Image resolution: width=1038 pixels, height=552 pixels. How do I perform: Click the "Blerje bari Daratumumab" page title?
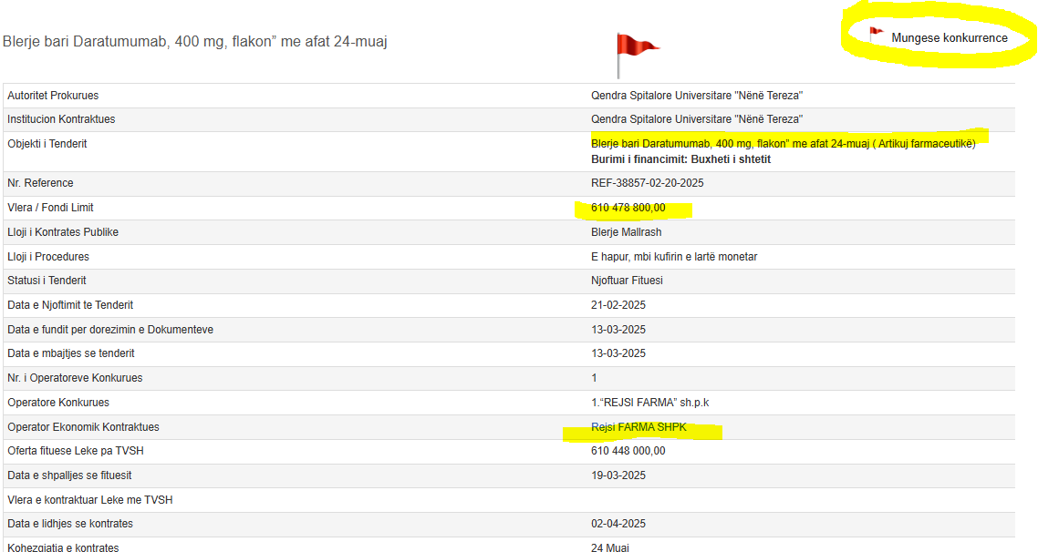(195, 42)
